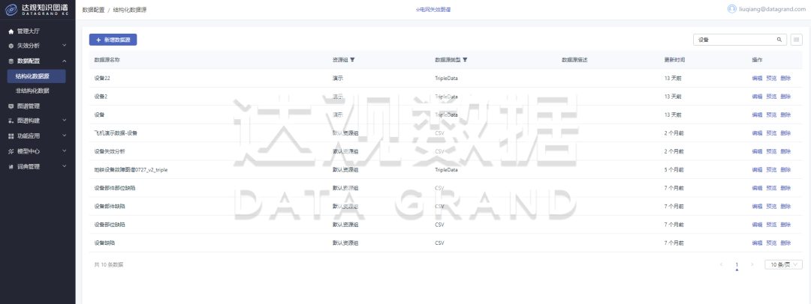Viewport: 811px width, 304px height.
Task: Open the 10 条/页 page size dropdown
Action: pyautogui.click(x=783, y=264)
